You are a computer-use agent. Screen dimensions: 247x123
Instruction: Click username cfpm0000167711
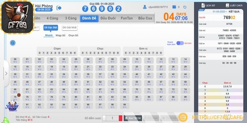tap(158, 7)
